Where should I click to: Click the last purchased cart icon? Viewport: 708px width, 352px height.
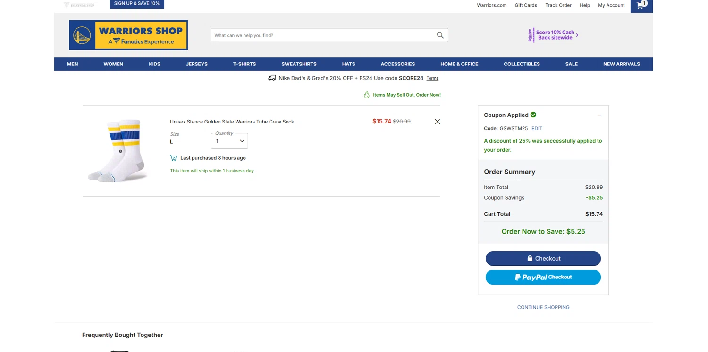pyautogui.click(x=173, y=158)
